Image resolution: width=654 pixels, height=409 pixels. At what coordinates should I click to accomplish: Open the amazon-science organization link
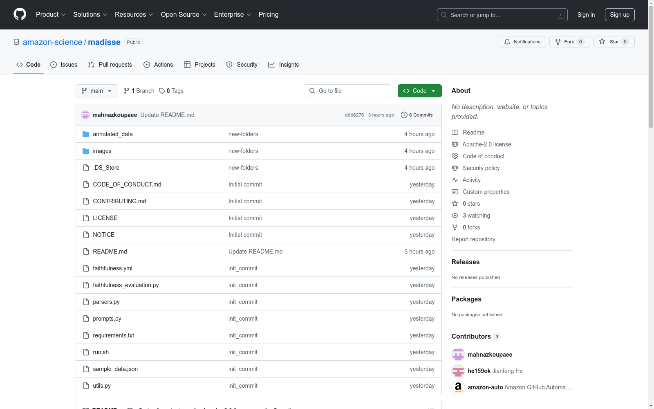[53, 42]
